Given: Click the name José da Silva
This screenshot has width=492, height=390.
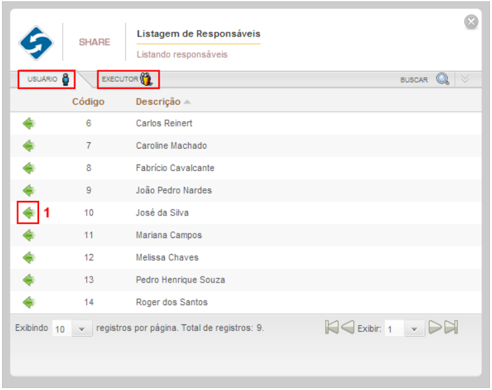Looking at the screenshot, I should coord(162,213).
